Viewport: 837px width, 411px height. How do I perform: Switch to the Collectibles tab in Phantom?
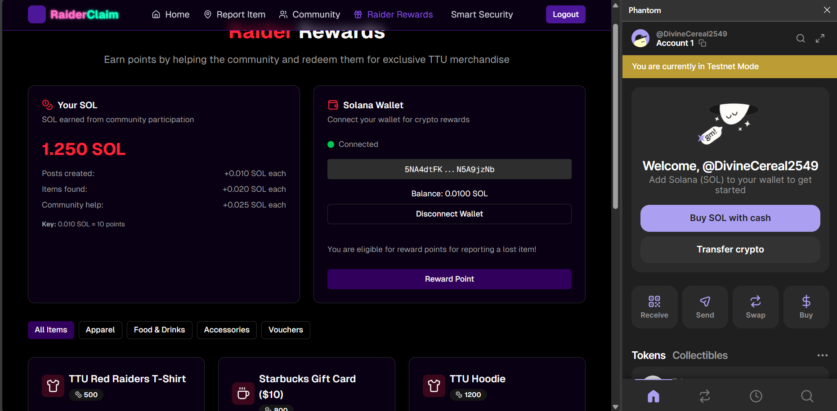pos(700,355)
